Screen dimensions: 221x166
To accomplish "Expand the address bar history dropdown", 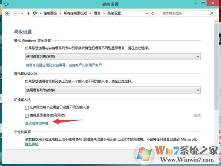I will click(x=147, y=13).
